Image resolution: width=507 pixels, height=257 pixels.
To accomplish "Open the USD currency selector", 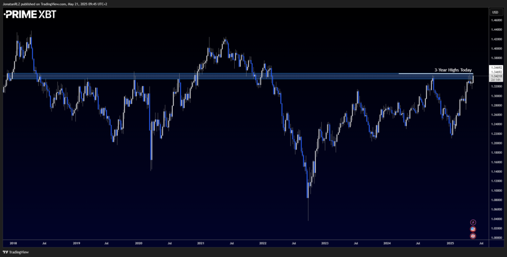I will pos(495,12).
